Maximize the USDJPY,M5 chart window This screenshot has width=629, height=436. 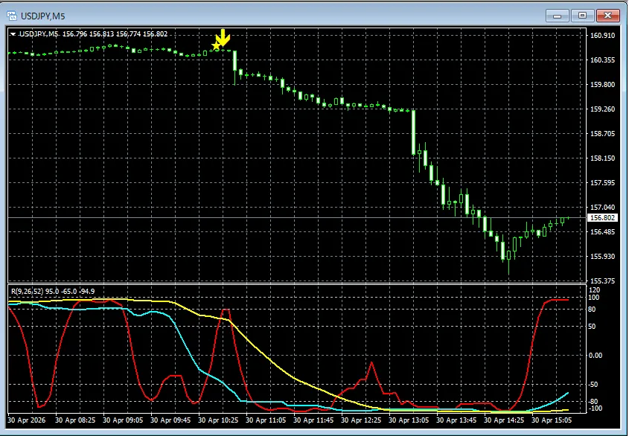(582, 16)
